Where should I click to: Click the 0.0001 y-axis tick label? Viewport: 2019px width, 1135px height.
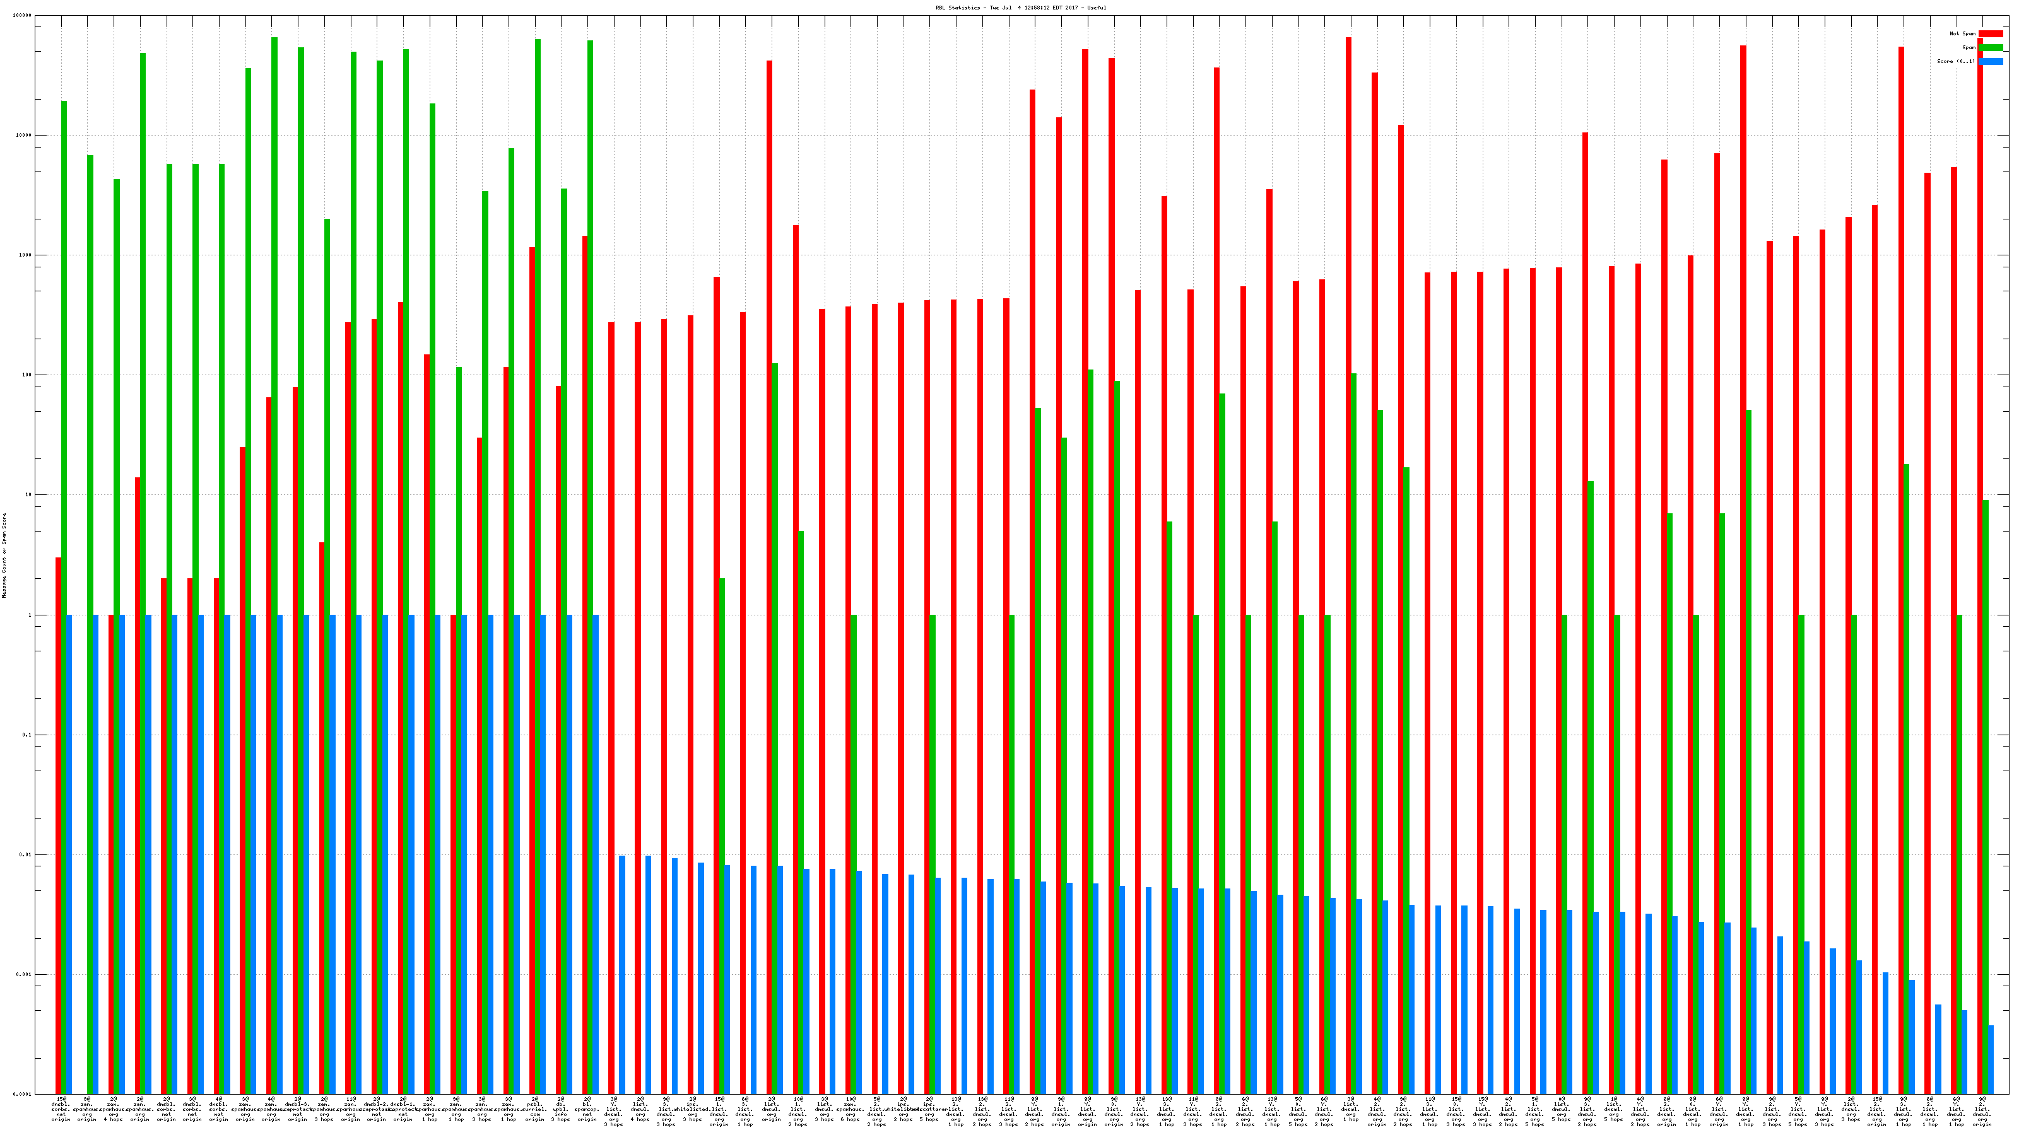[23, 1094]
